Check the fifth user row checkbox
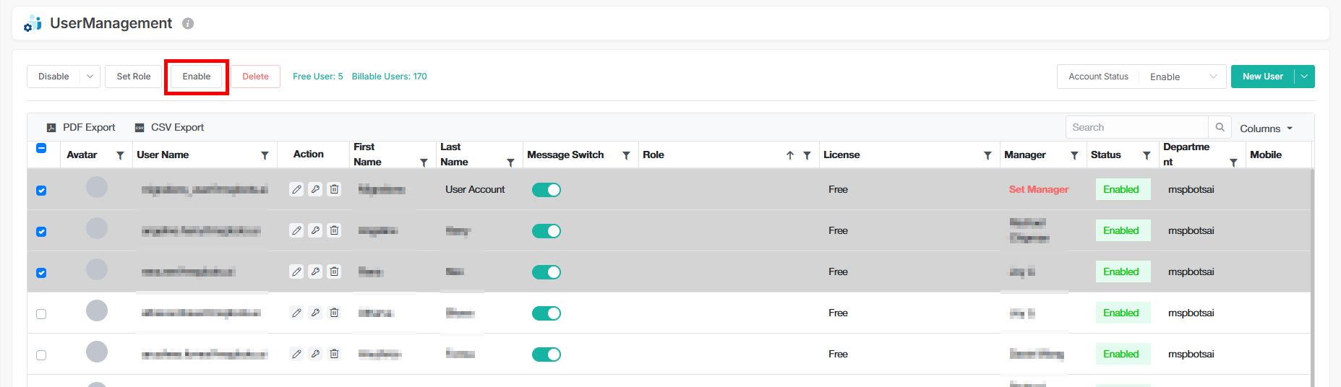Image resolution: width=1341 pixels, height=387 pixels. 41,355
